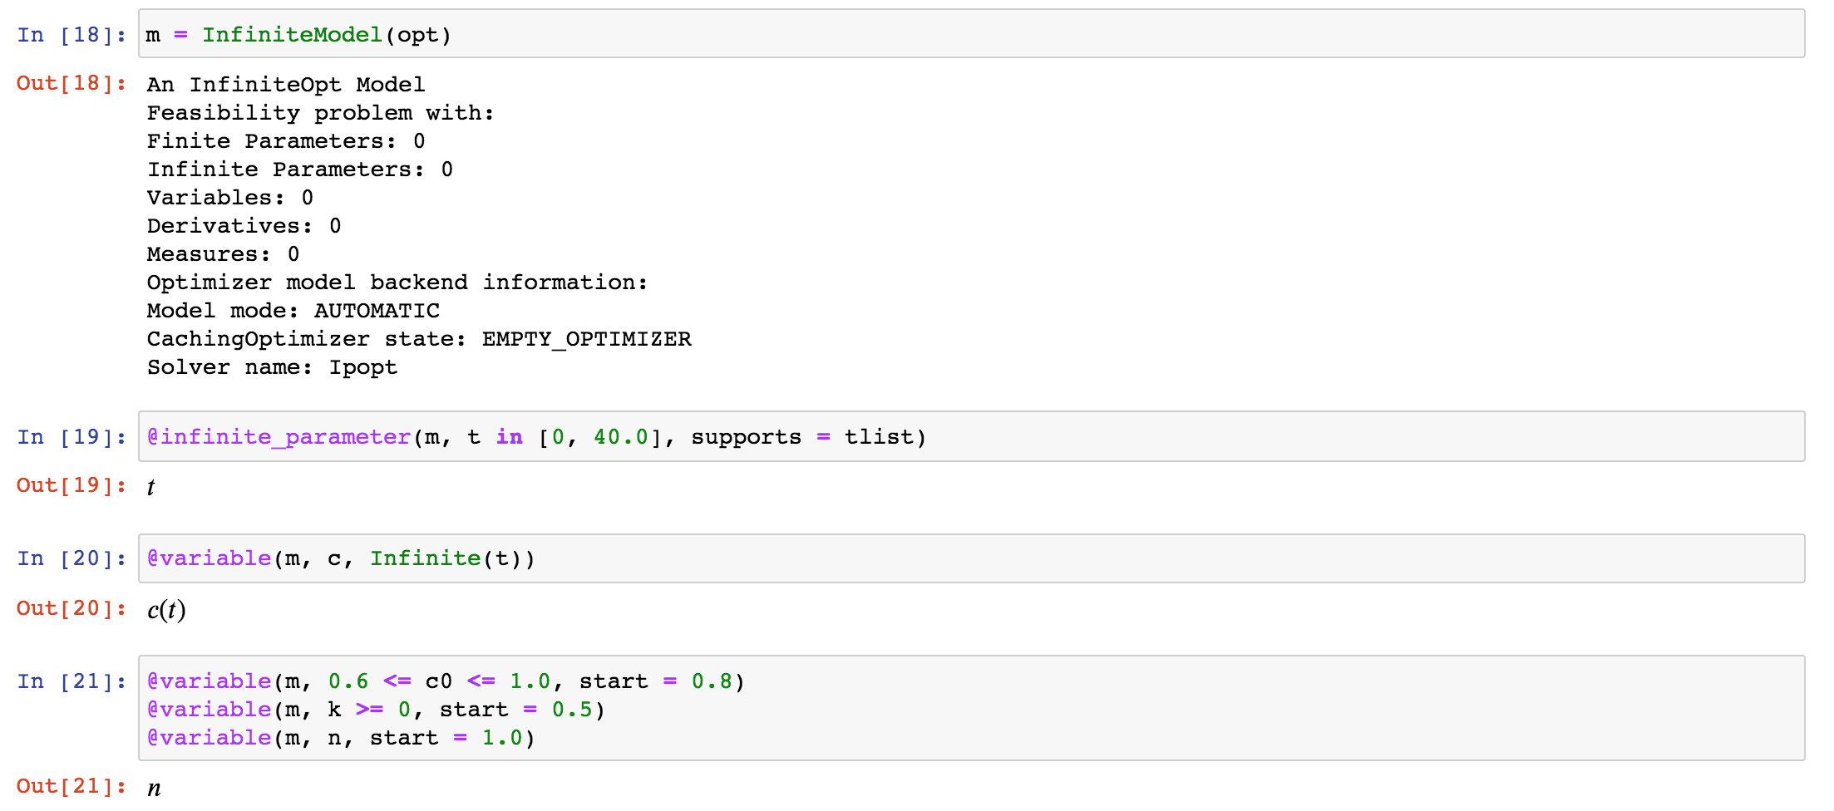Click the c0 variable line in cell 21
Image resolution: width=1834 pixels, height=811 pixels.
[446, 681]
